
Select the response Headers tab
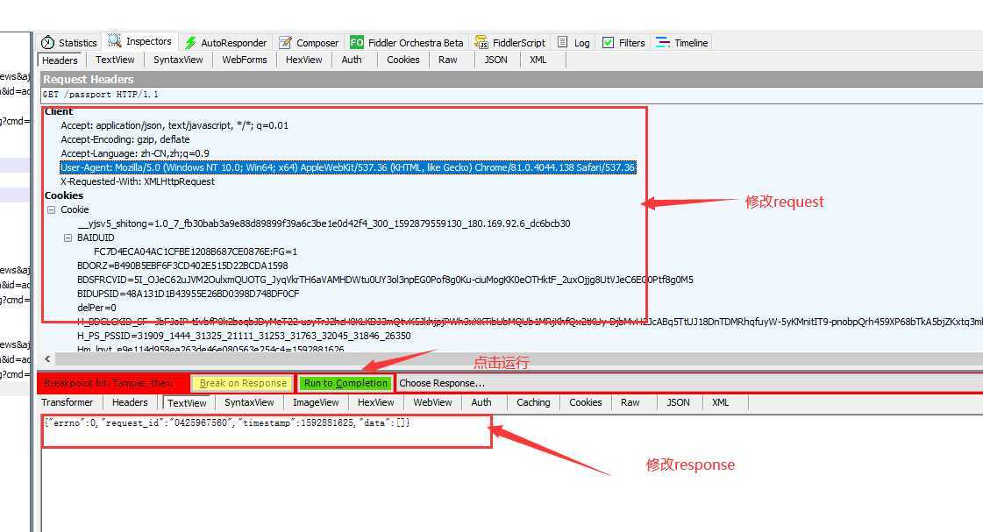pyautogui.click(x=130, y=402)
